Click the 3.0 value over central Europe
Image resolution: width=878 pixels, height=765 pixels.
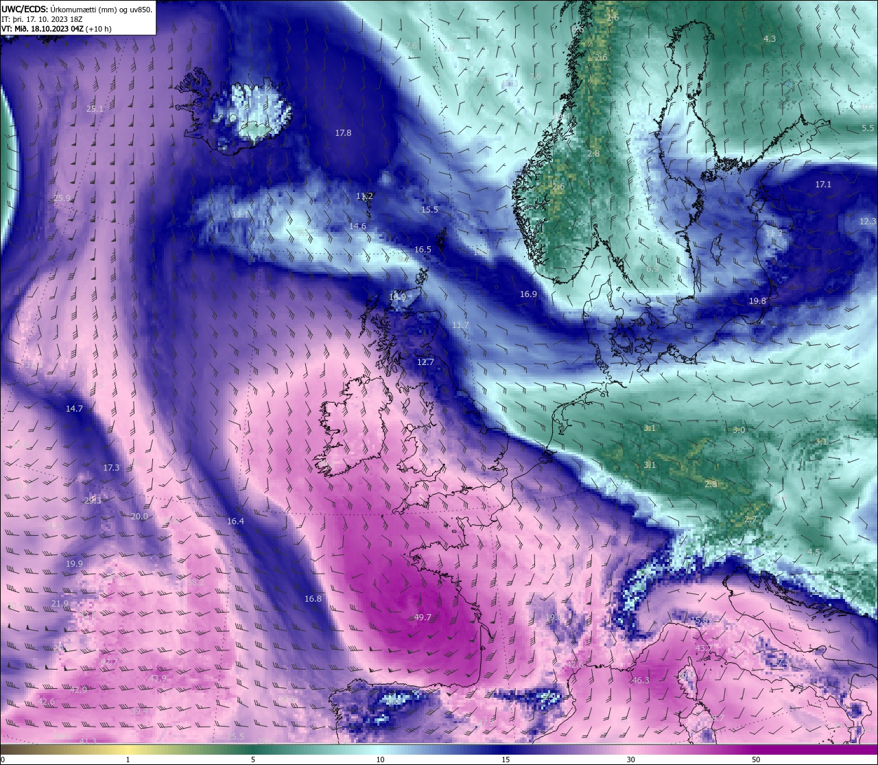739,430
